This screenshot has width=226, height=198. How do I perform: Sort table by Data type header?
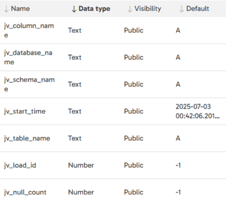tap(94, 9)
